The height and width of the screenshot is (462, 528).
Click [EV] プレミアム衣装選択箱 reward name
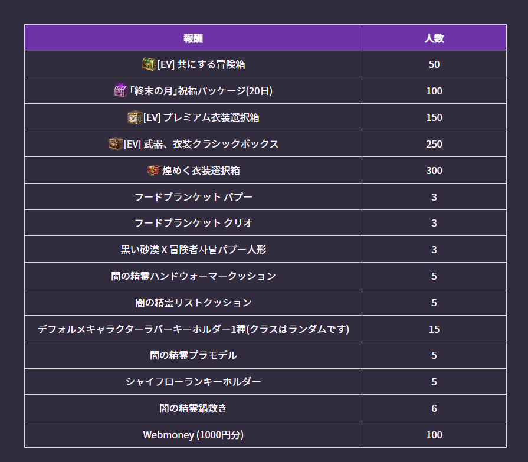pos(201,117)
